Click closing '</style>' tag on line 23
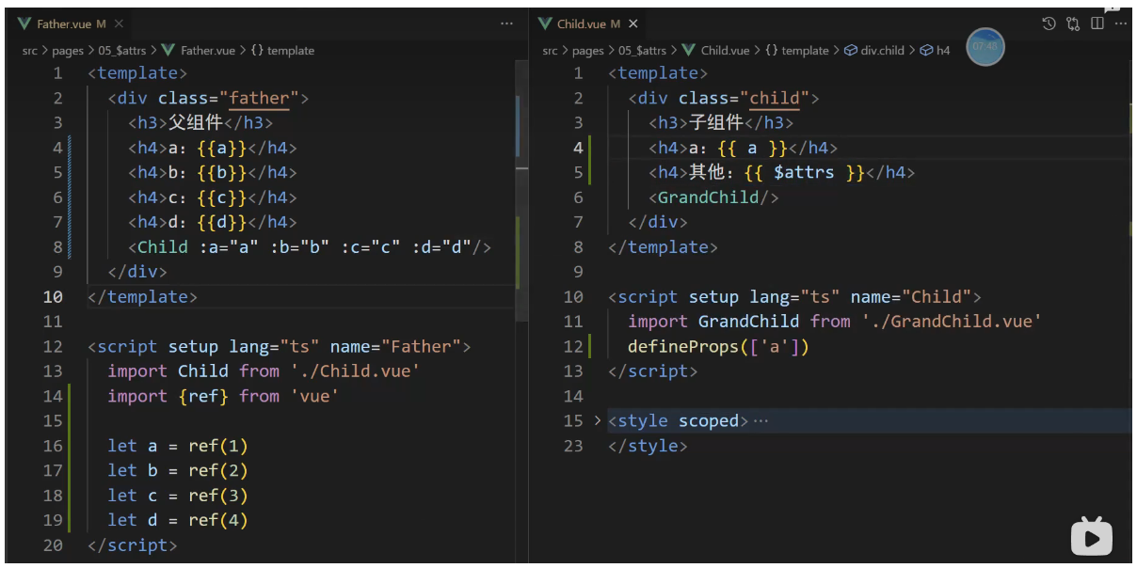The width and height of the screenshot is (1137, 568). 648,446
